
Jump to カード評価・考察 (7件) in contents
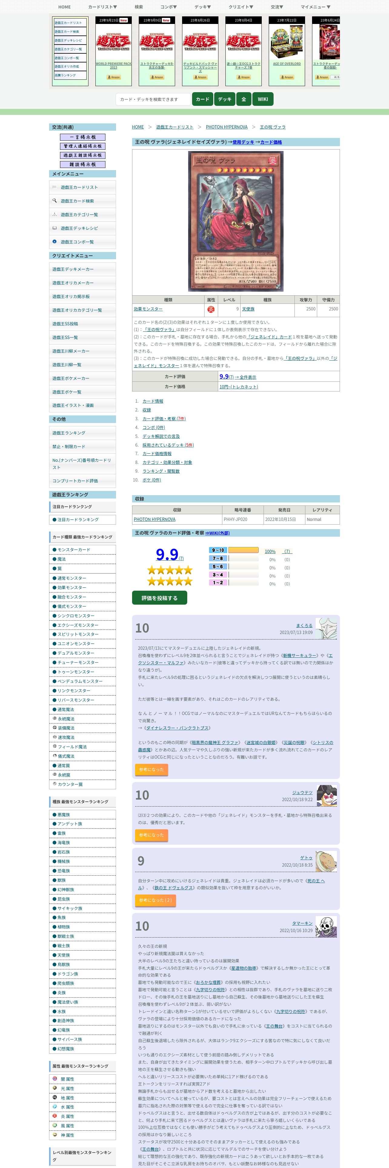click(x=164, y=418)
